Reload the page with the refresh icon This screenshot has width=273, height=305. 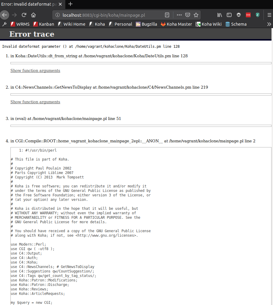[x=24, y=15]
